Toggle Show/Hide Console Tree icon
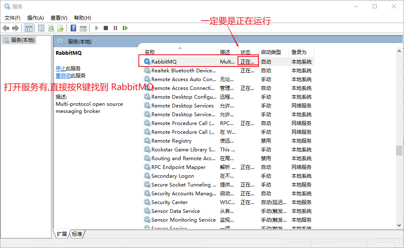Viewport: 404px width, 248px height. [28, 28]
